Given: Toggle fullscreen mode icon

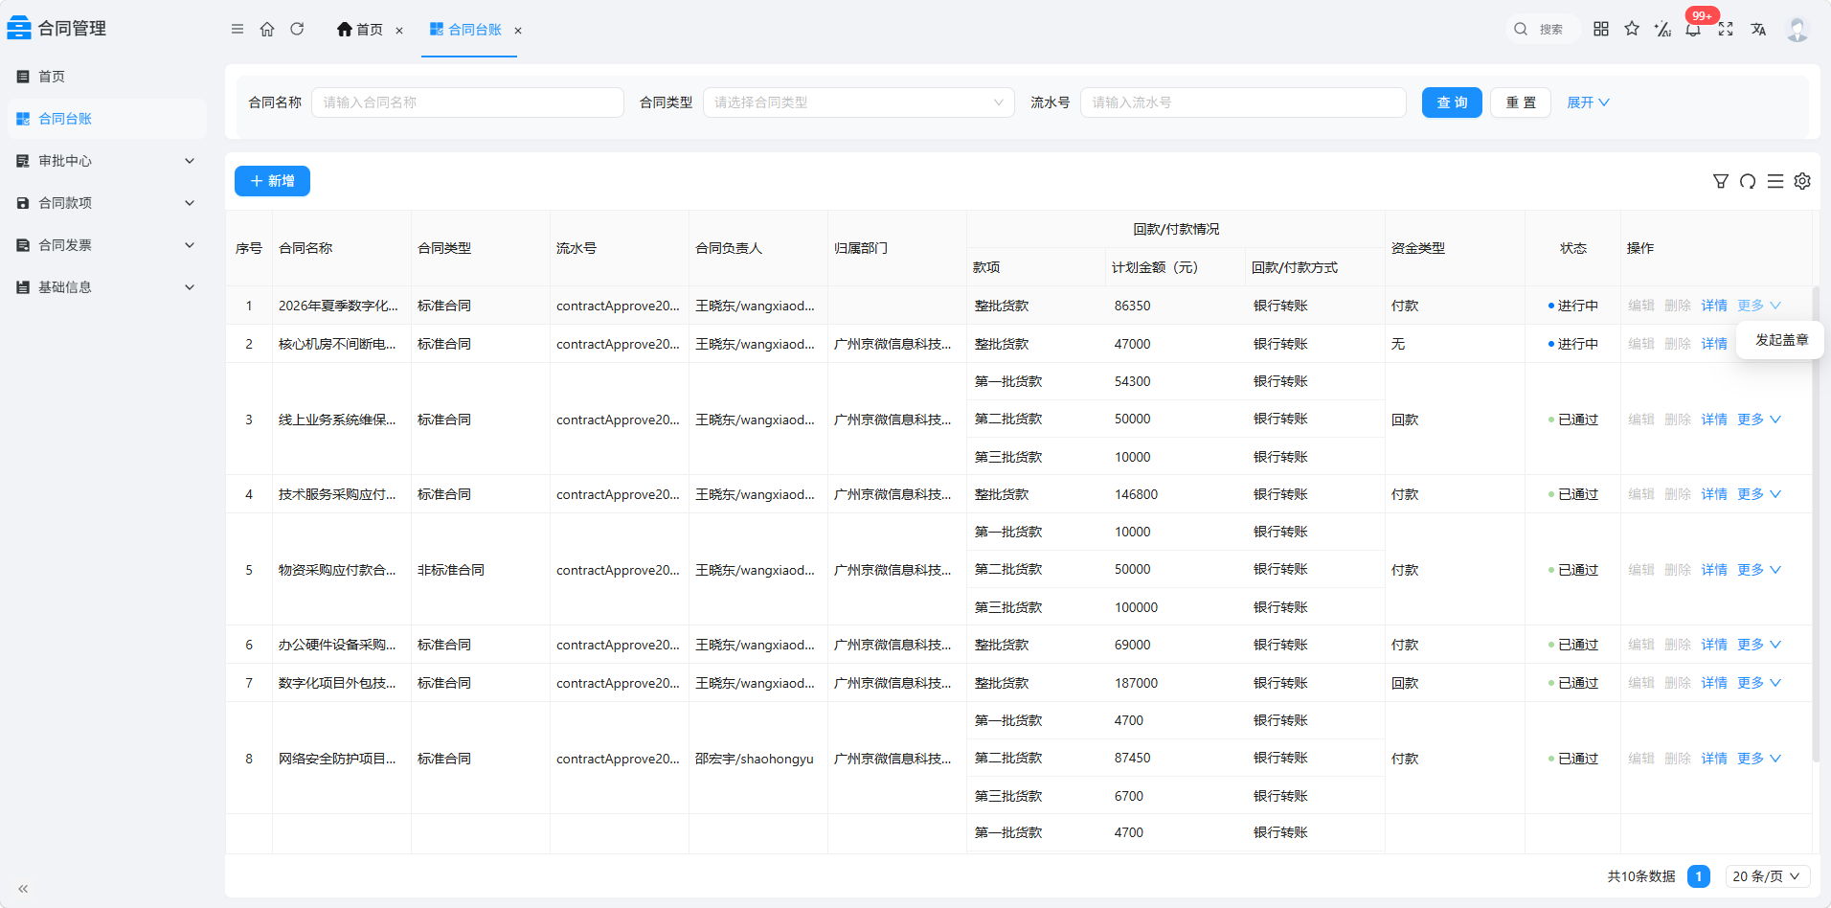Looking at the screenshot, I should coord(1726,29).
